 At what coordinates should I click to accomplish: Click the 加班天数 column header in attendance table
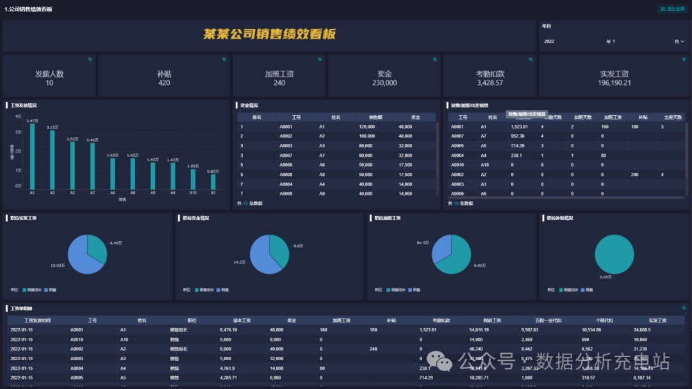click(x=583, y=117)
